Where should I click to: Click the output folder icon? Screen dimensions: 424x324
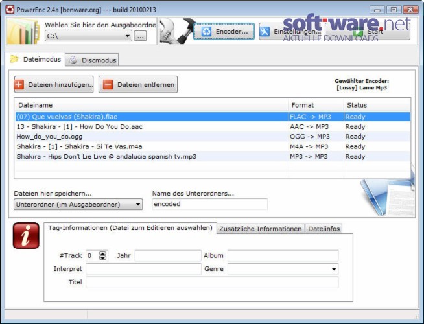point(23,32)
